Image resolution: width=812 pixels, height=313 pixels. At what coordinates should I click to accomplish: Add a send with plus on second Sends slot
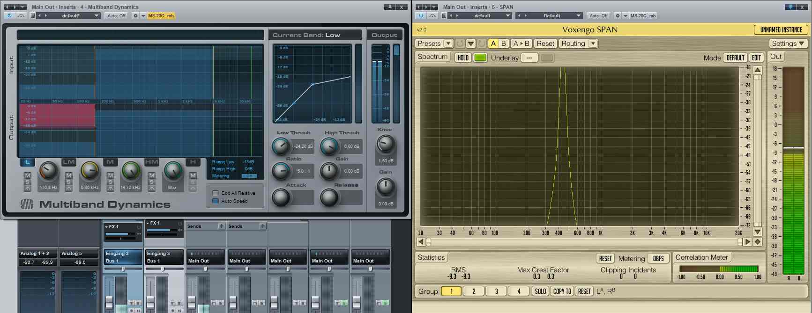[263, 226]
